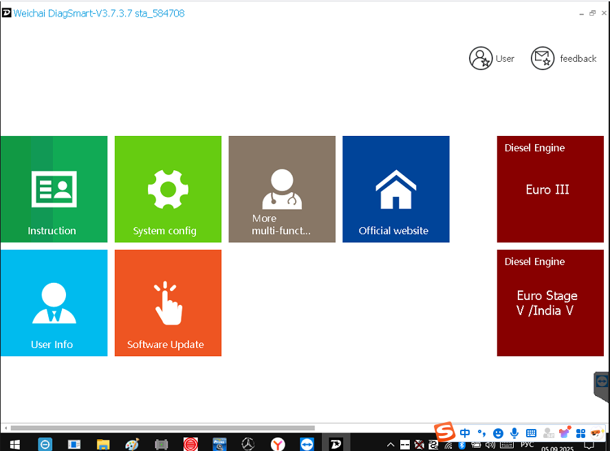Click the Sogou S input logo
Image resolution: width=610 pixels, height=451 pixels.
tap(445, 432)
